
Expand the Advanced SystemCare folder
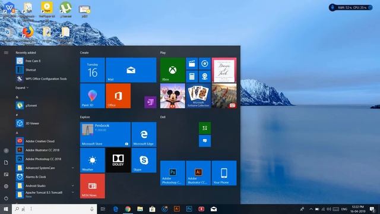(73, 168)
